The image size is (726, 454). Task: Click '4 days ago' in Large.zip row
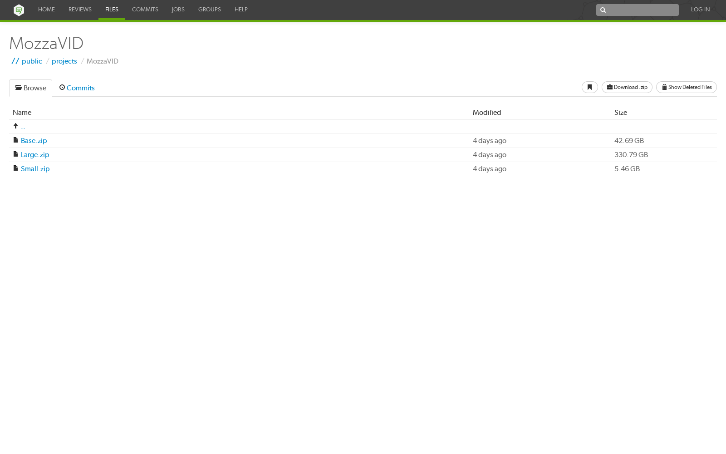(490, 155)
